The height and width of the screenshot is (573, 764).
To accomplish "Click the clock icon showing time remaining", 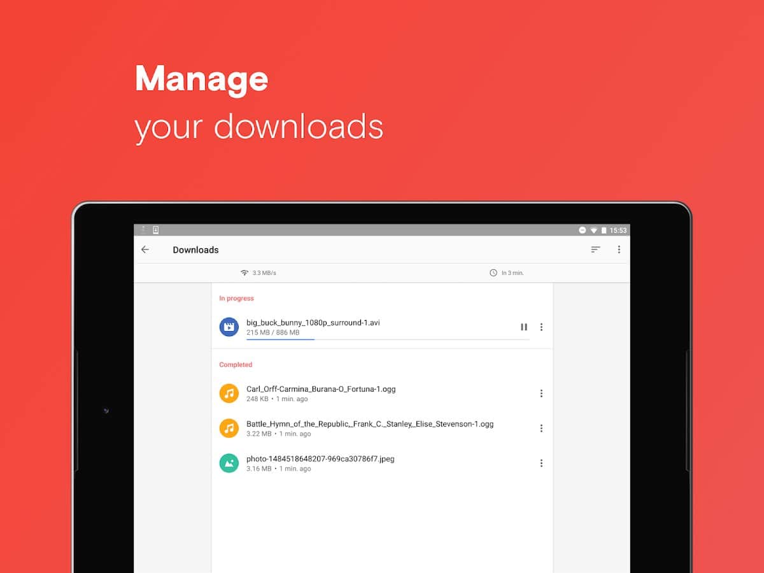I will (x=493, y=272).
